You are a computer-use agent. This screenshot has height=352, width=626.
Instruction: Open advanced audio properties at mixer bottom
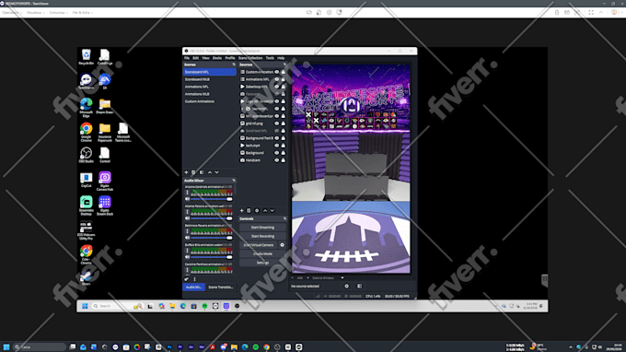[187, 279]
